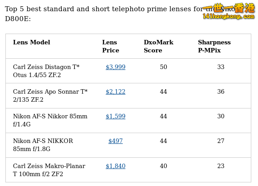Click the Lens Price column header
Image resolution: width=258 pixels, height=186 pixels.
click(111, 46)
